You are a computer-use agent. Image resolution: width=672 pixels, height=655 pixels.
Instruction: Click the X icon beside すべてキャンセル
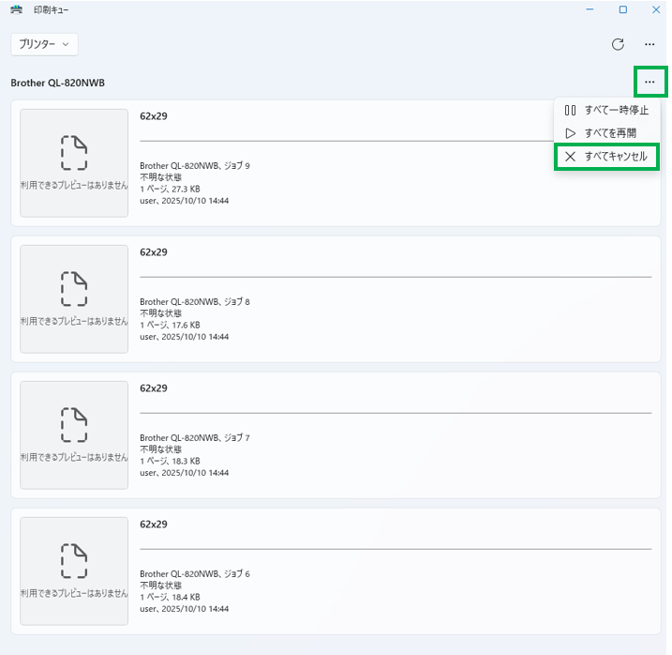pos(570,156)
